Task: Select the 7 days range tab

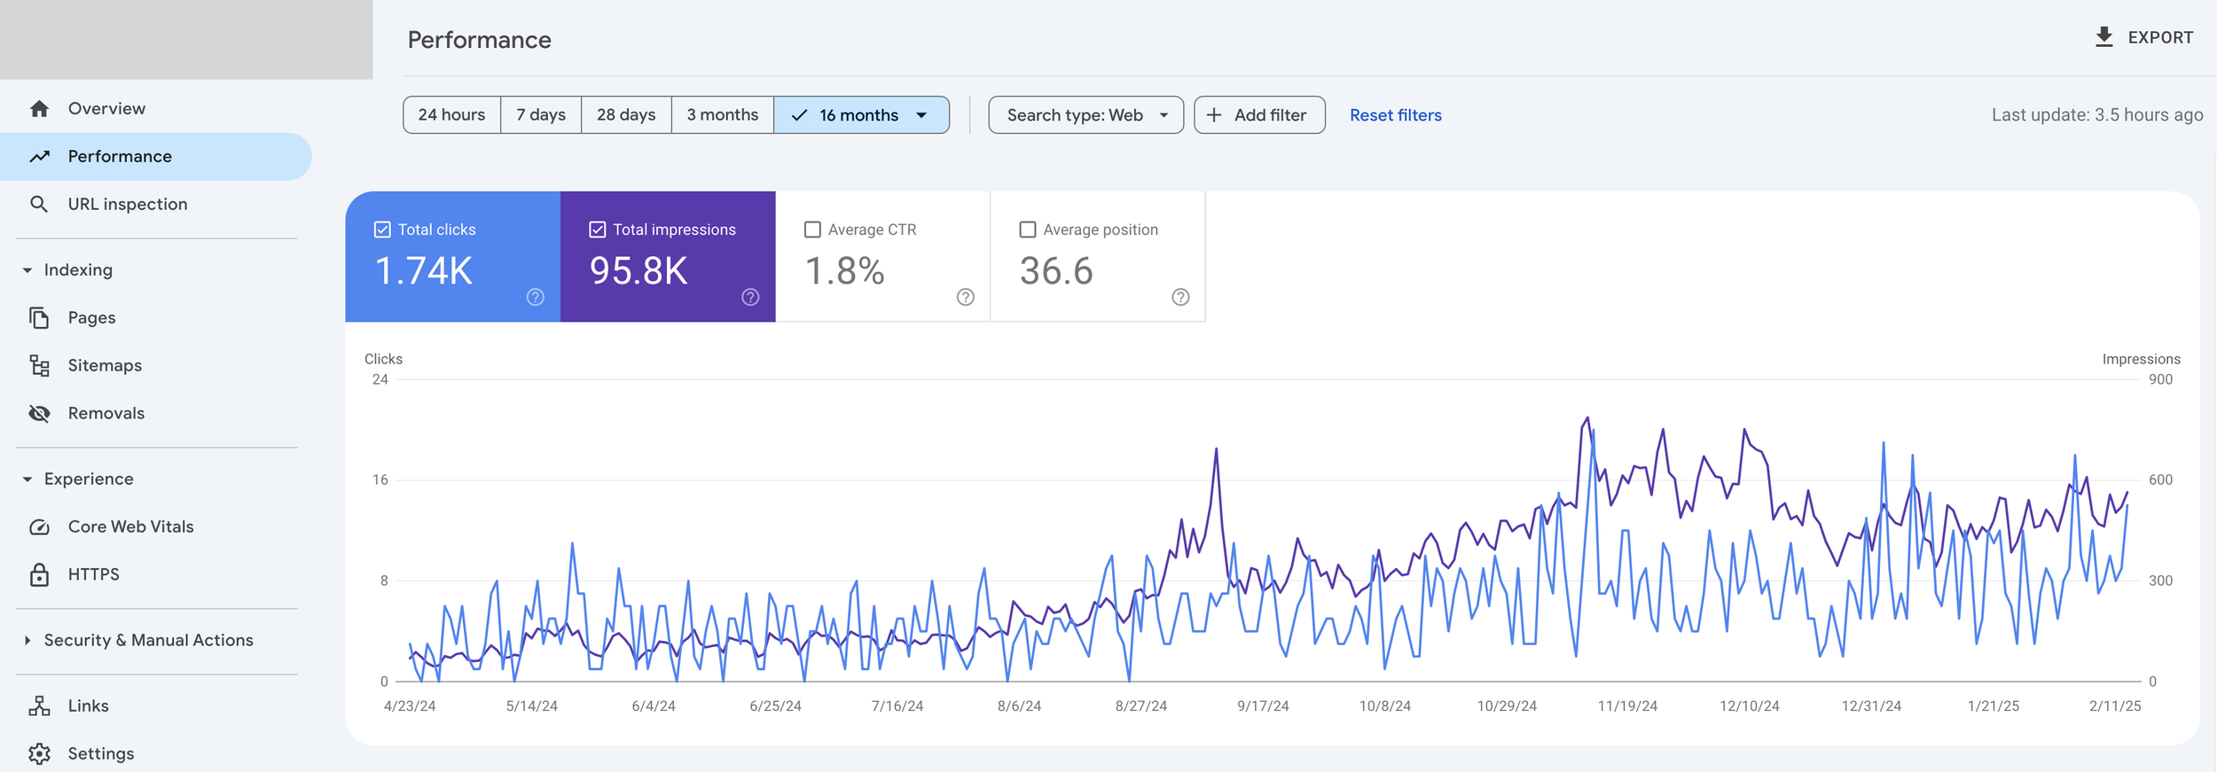Action: pyautogui.click(x=541, y=115)
